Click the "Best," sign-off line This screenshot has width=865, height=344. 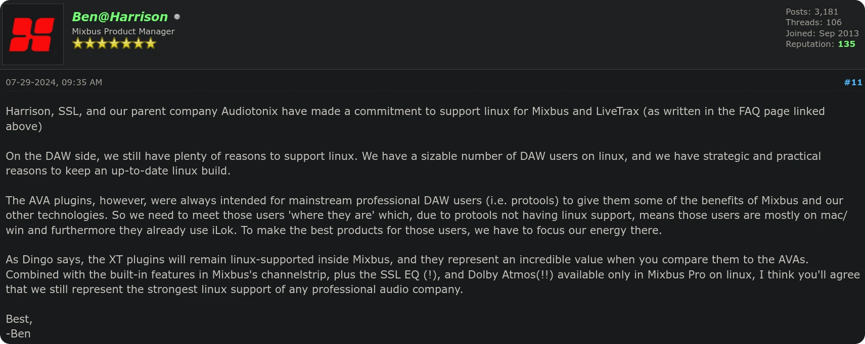point(19,319)
